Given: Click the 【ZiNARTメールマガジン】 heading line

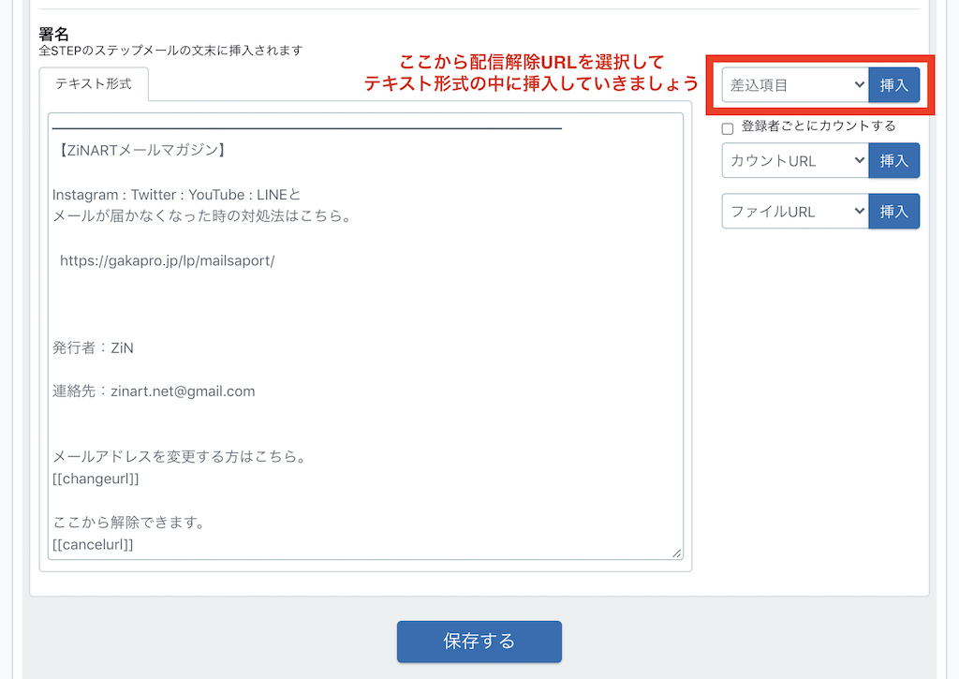Looking at the screenshot, I should (x=139, y=149).
